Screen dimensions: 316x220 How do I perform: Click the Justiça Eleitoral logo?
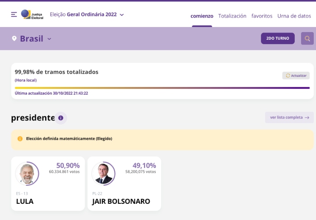[x=33, y=14]
